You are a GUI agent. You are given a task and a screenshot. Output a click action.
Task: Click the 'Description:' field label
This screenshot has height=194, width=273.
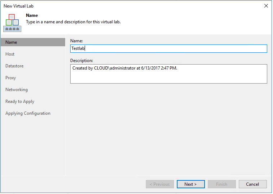81,61
